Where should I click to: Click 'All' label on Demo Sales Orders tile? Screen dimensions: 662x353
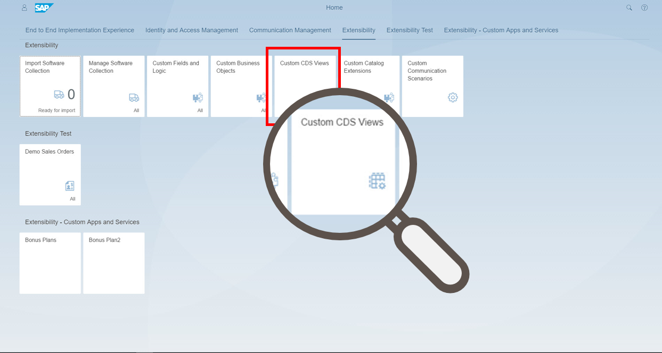72,199
